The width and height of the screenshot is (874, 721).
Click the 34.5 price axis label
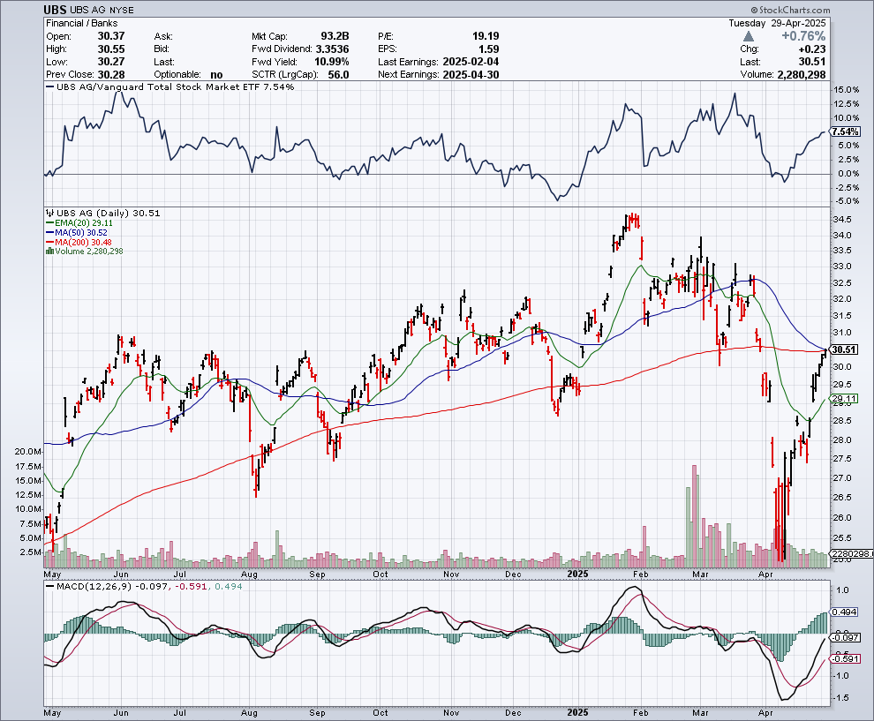click(x=841, y=219)
